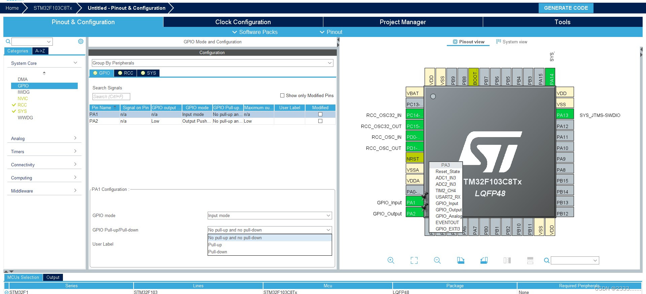Toggle Show only Modified Pins checkbox
Viewport: 646px width, 294px height.
click(282, 95)
